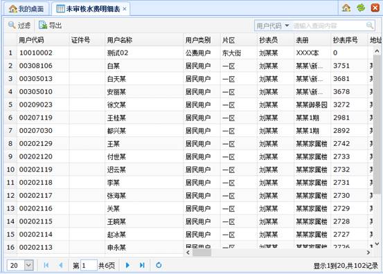Click the user name 付世某

point(116,156)
